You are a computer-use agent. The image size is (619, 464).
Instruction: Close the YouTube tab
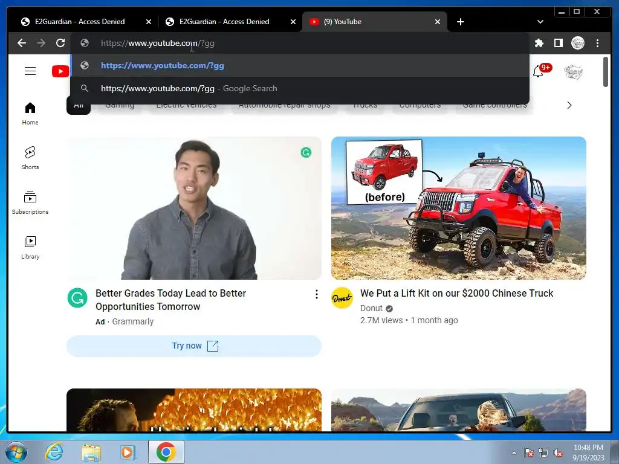(438, 22)
